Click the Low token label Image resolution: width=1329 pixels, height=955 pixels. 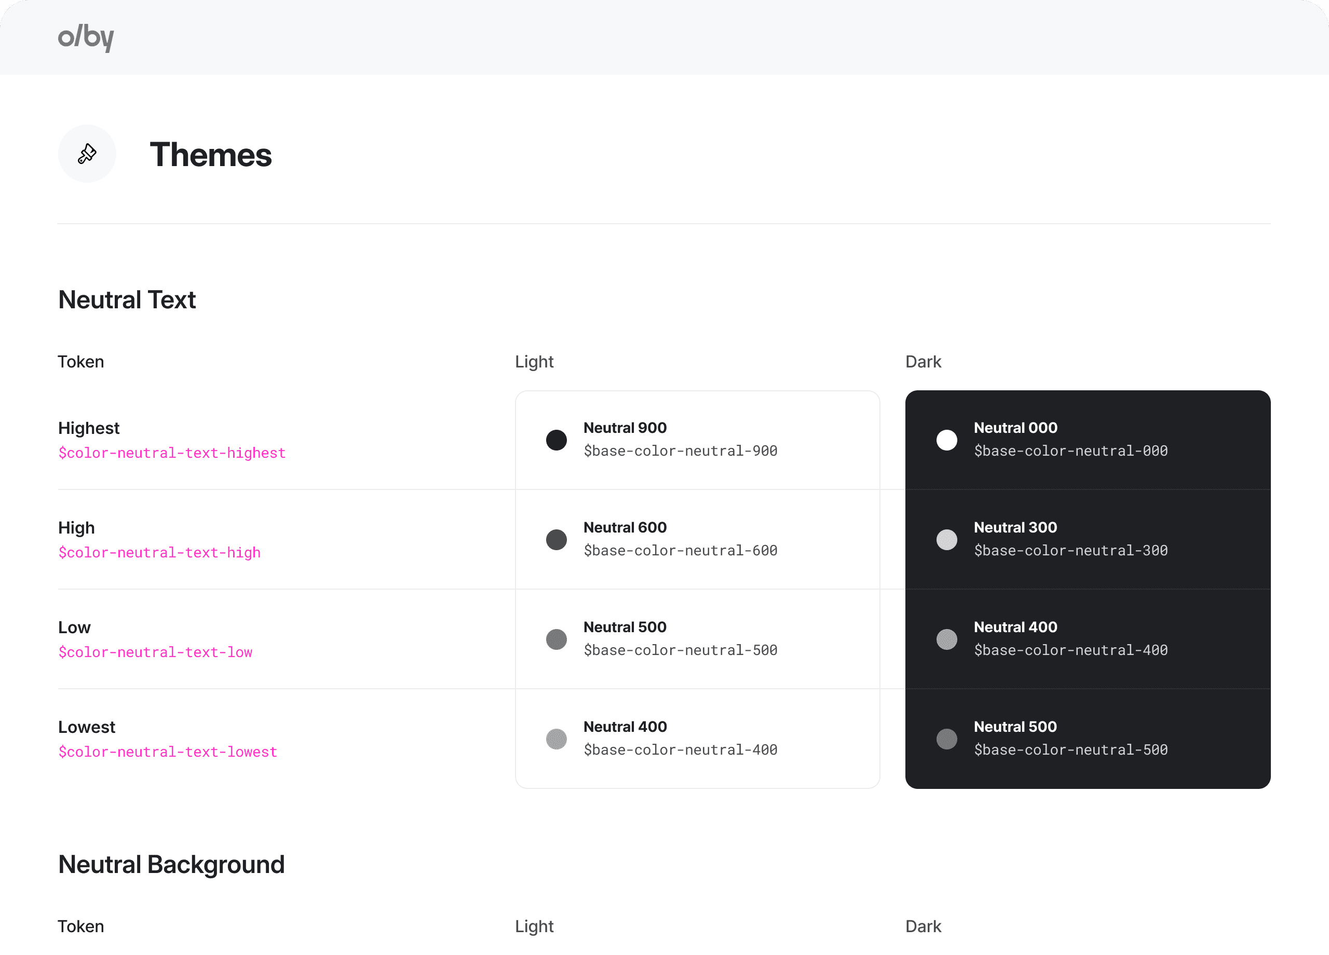point(74,627)
